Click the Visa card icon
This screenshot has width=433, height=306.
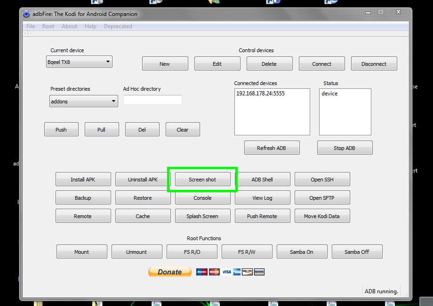[x=227, y=272]
